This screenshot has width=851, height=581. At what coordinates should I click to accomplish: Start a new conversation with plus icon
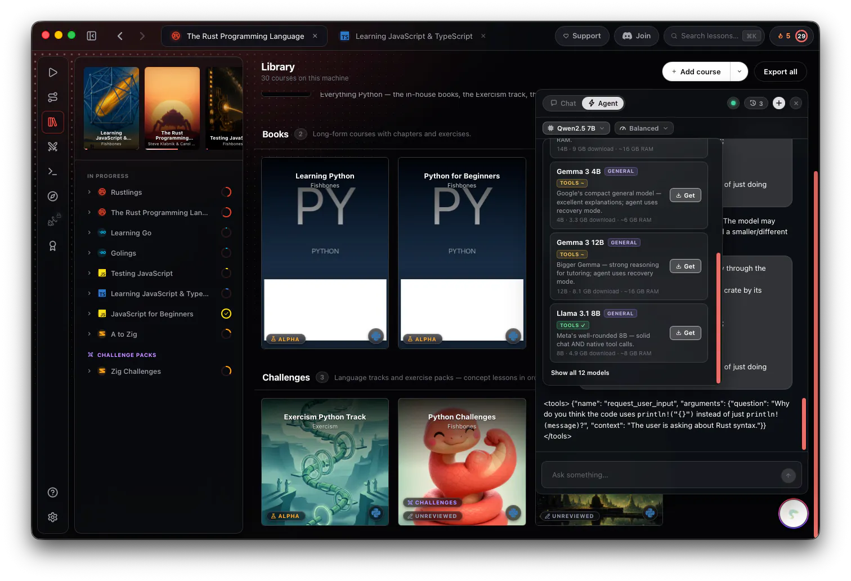click(x=779, y=103)
